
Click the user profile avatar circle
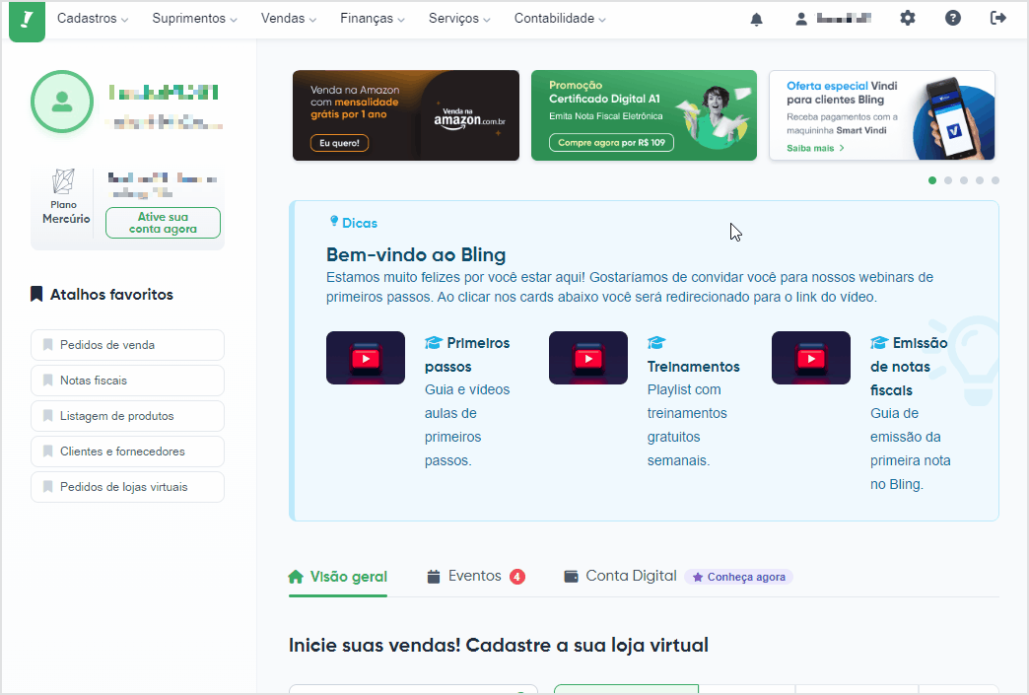tap(62, 102)
